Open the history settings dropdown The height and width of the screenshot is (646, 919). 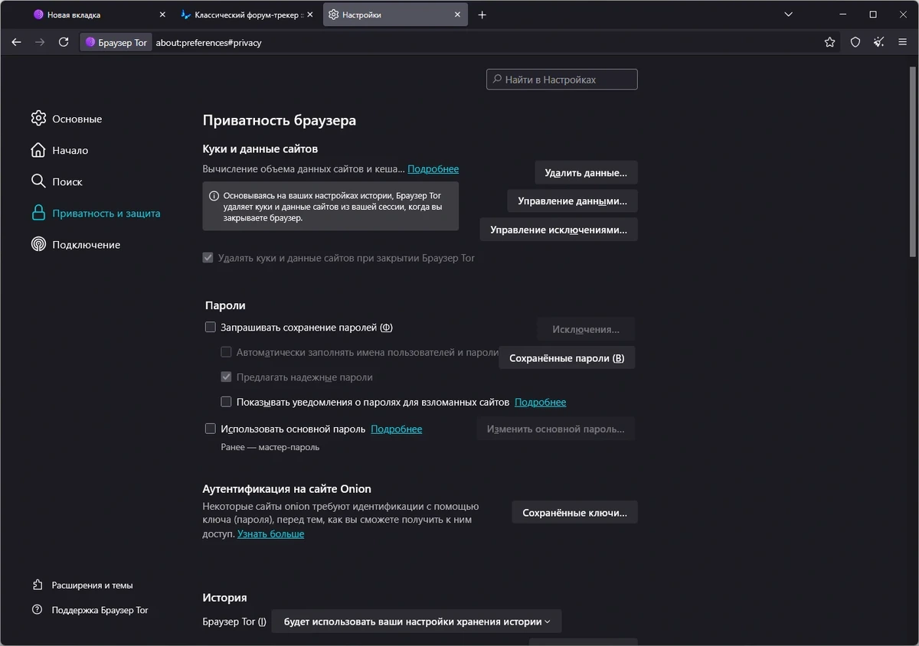417,622
